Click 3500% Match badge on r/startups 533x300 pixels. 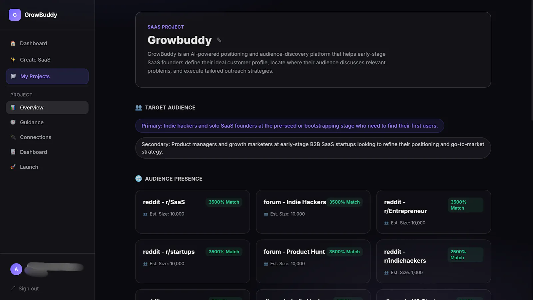(224, 252)
